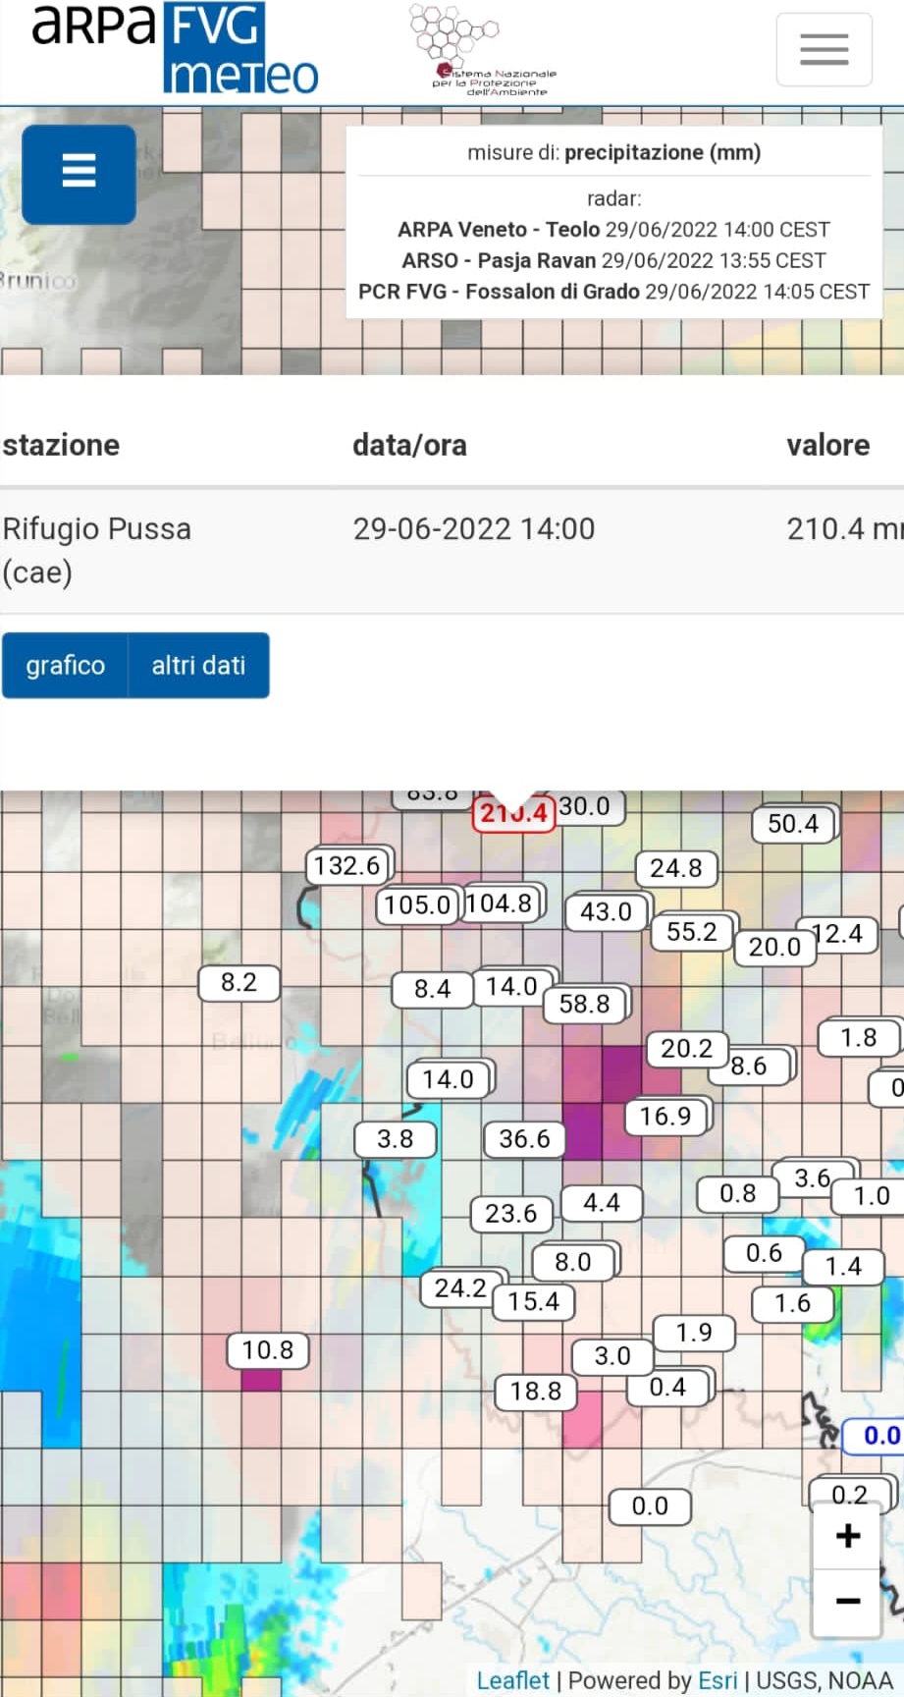The width and height of the screenshot is (904, 1697).
Task: Follow the Esri attribution link
Action: pyautogui.click(x=718, y=1680)
